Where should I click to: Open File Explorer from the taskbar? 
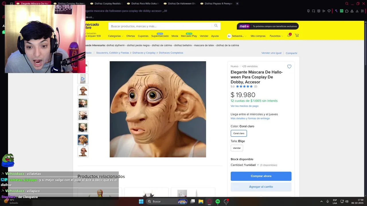click(x=201, y=201)
